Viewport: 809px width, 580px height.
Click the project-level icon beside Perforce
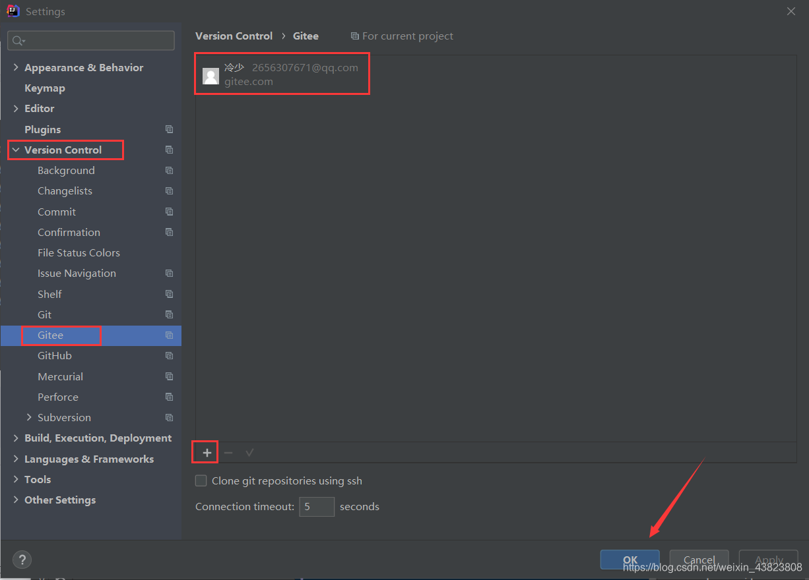click(170, 397)
